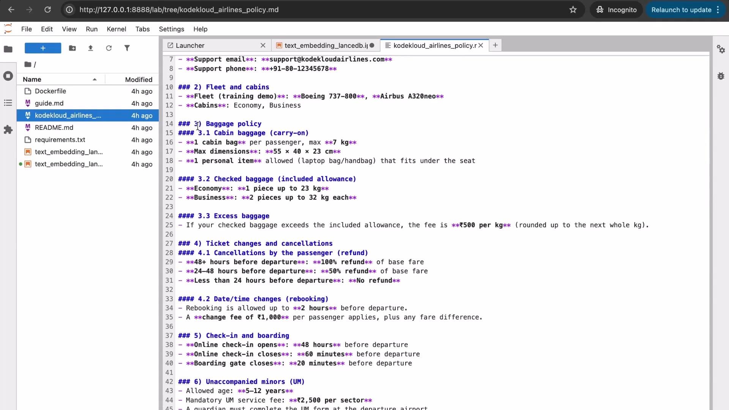Reload the browser page
The height and width of the screenshot is (410, 729).
47,10
